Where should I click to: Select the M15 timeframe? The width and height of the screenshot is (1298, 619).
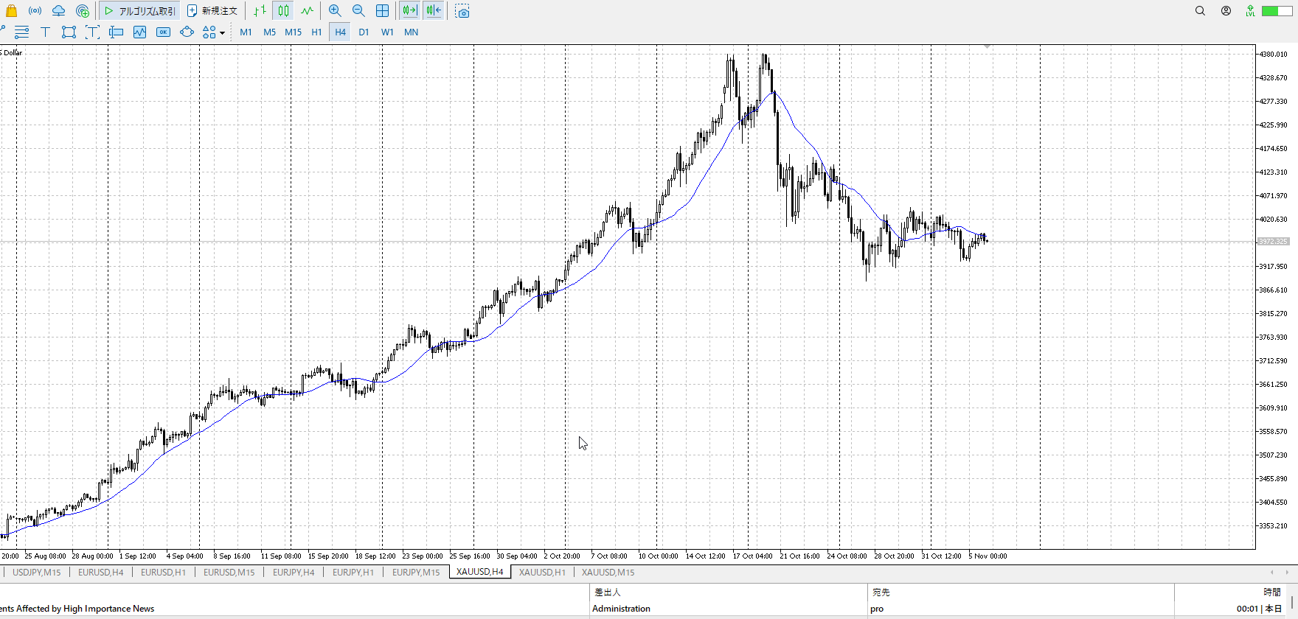(293, 32)
